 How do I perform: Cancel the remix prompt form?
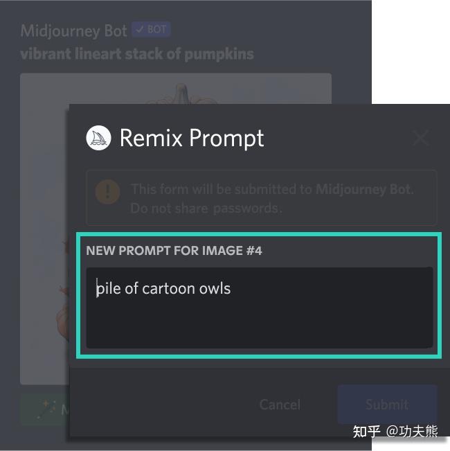(280, 405)
